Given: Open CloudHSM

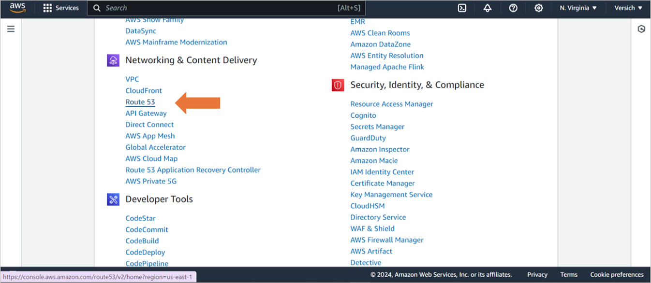Looking at the screenshot, I should [368, 206].
